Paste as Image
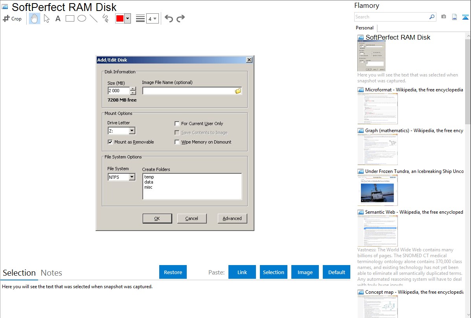Viewport: 471px width, 318px height. point(305,272)
